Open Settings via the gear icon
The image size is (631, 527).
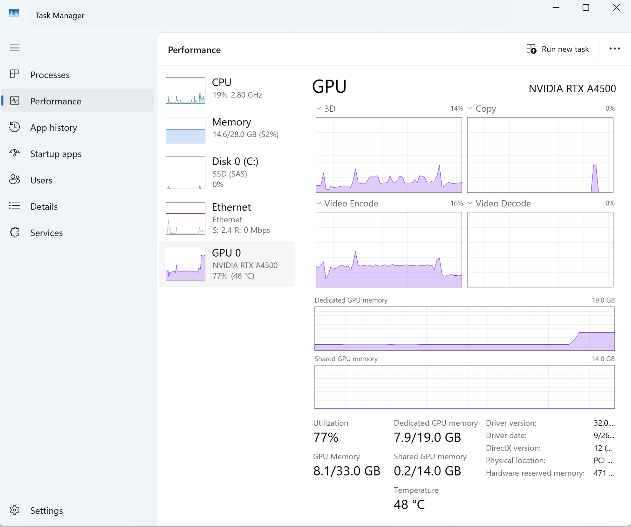15,510
